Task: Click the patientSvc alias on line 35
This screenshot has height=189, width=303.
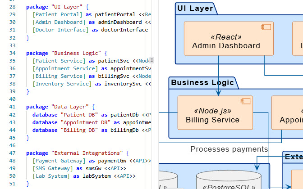Action: [x=114, y=61]
